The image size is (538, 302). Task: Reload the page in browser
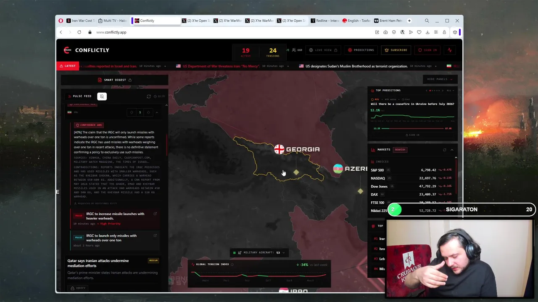click(x=79, y=32)
